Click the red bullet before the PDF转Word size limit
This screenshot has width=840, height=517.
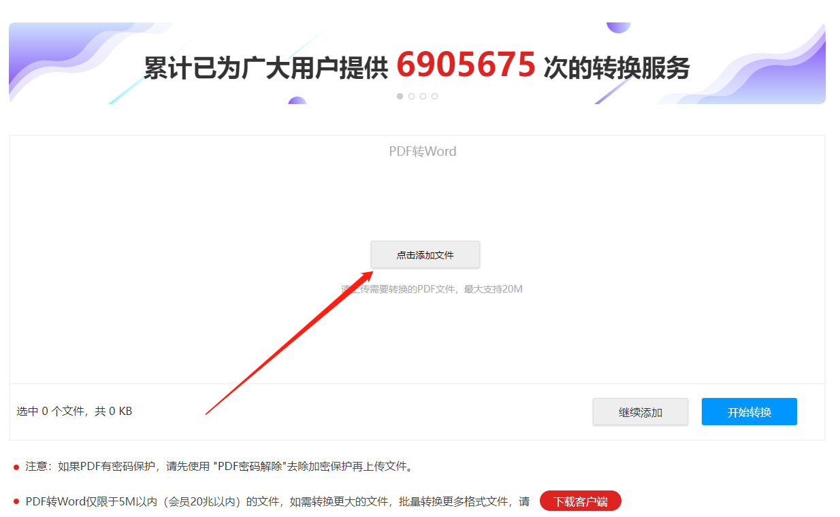click(x=16, y=502)
